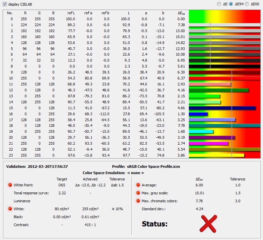Click the blue color bar in row 16
Screen dimensions: 263x240
(198, 114)
